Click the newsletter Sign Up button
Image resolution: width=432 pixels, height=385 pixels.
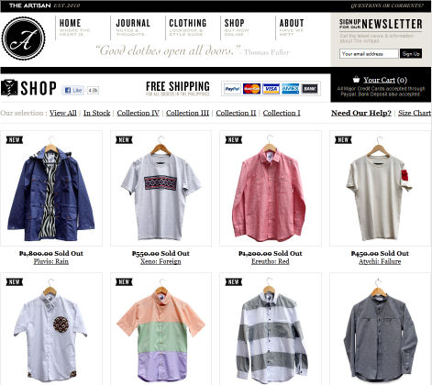[411, 54]
